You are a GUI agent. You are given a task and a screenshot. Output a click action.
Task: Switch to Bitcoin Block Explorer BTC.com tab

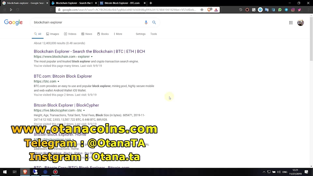pyautogui.click(x=122, y=3)
